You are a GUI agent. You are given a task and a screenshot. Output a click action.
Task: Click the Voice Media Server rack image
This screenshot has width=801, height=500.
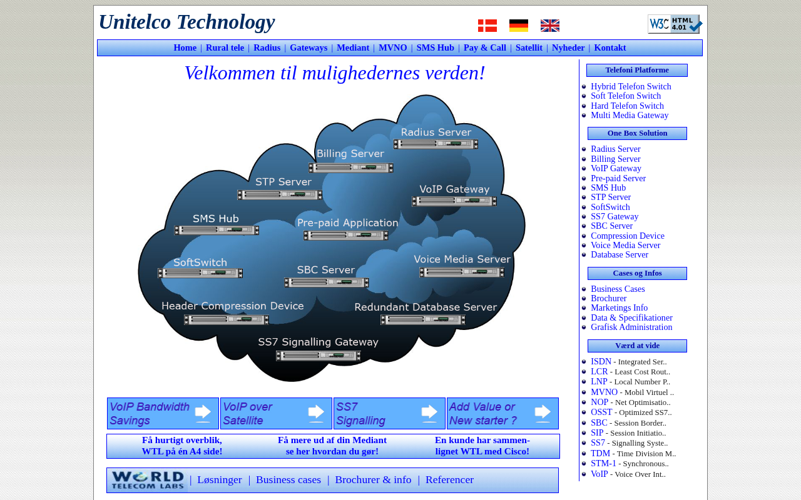pyautogui.click(x=462, y=272)
